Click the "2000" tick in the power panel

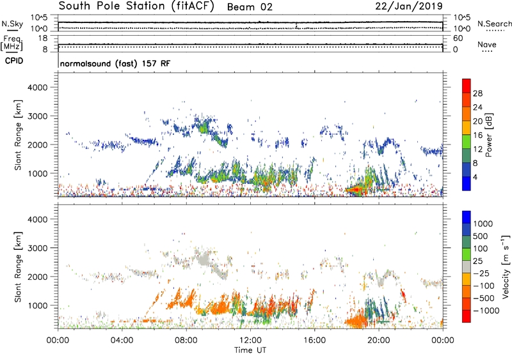38,145
